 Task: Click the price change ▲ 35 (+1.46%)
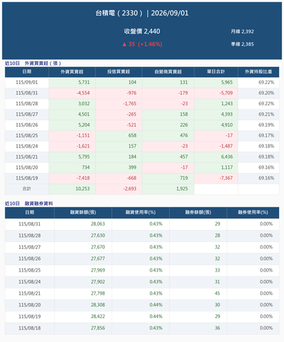point(142,44)
